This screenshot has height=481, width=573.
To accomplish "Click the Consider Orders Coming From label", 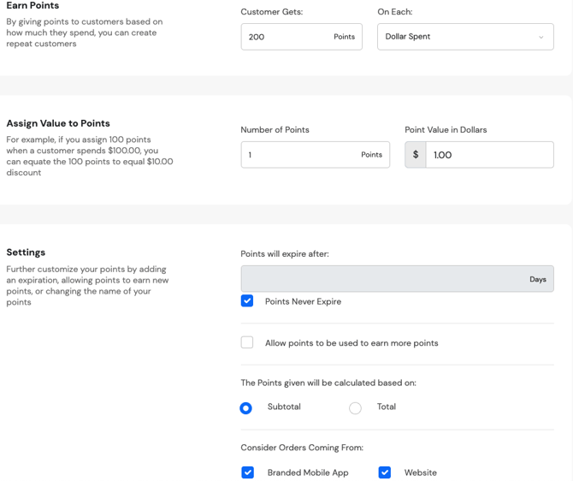I will tap(302, 448).
